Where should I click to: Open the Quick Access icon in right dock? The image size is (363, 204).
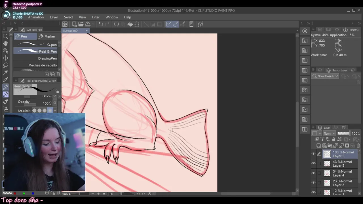305,31
